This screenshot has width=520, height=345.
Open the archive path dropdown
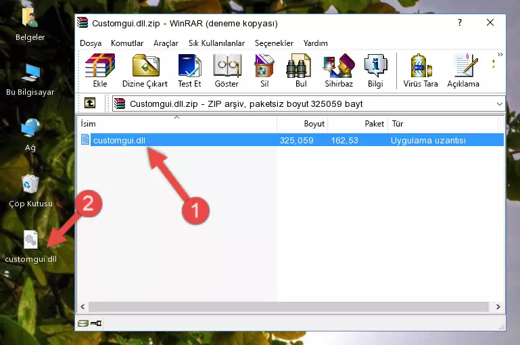tap(500, 103)
